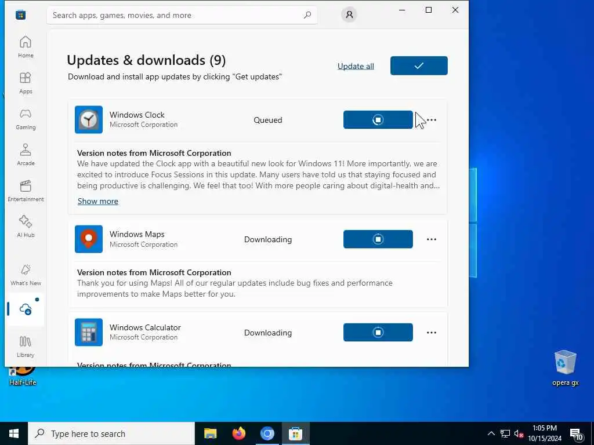Image resolution: width=594 pixels, height=445 pixels.
Task: Open more options for Windows Maps
Action: click(432, 239)
